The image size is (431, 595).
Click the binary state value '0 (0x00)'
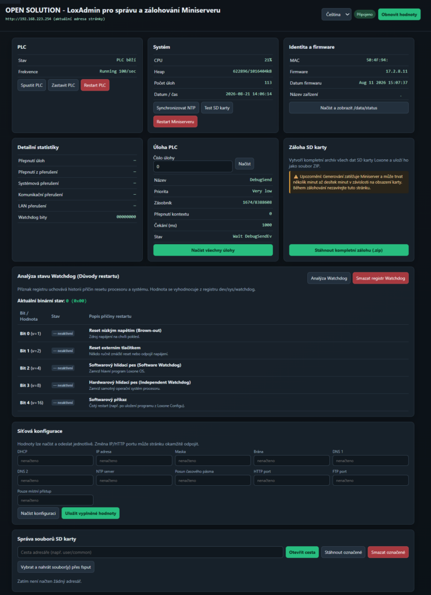(76, 301)
